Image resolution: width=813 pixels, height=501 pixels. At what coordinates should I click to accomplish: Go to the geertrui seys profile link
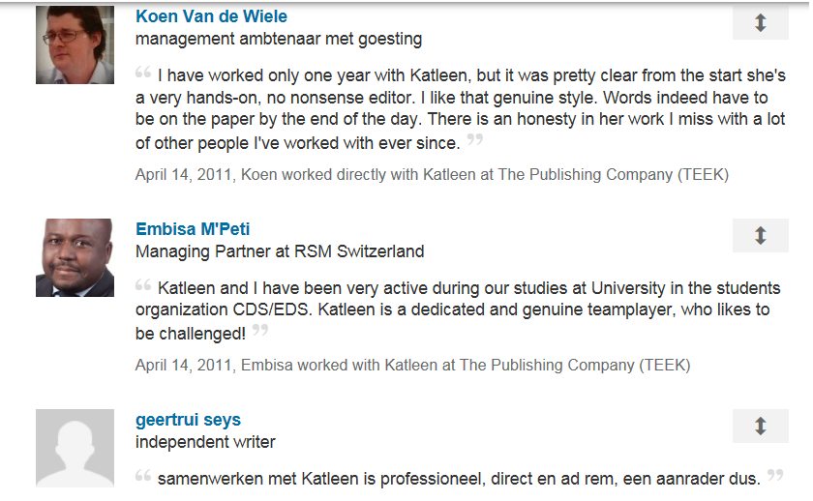point(188,420)
